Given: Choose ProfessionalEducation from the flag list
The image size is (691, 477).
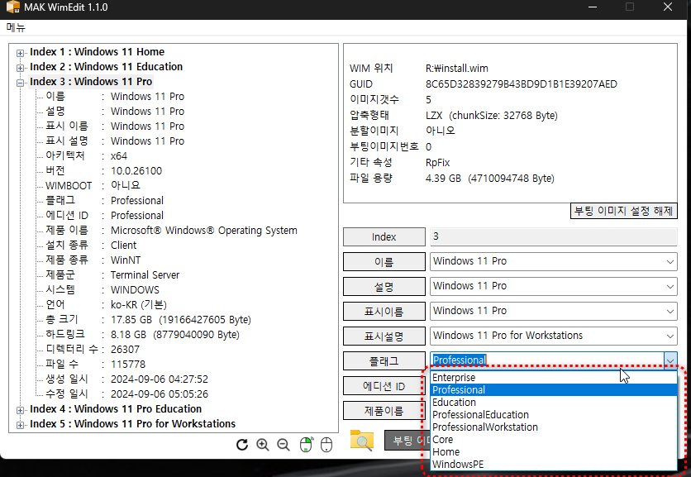Looking at the screenshot, I should 554,414.
